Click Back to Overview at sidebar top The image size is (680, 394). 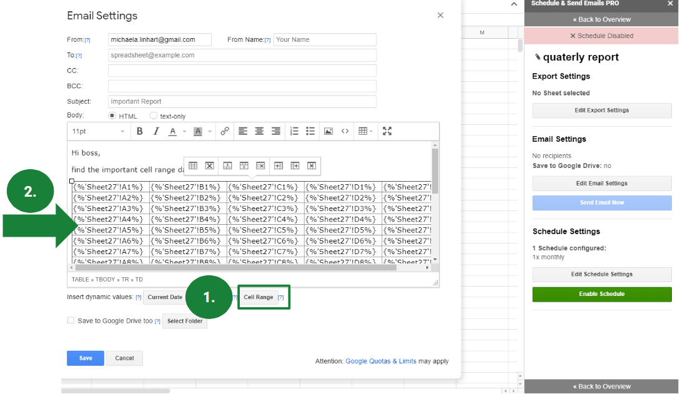pos(601,19)
